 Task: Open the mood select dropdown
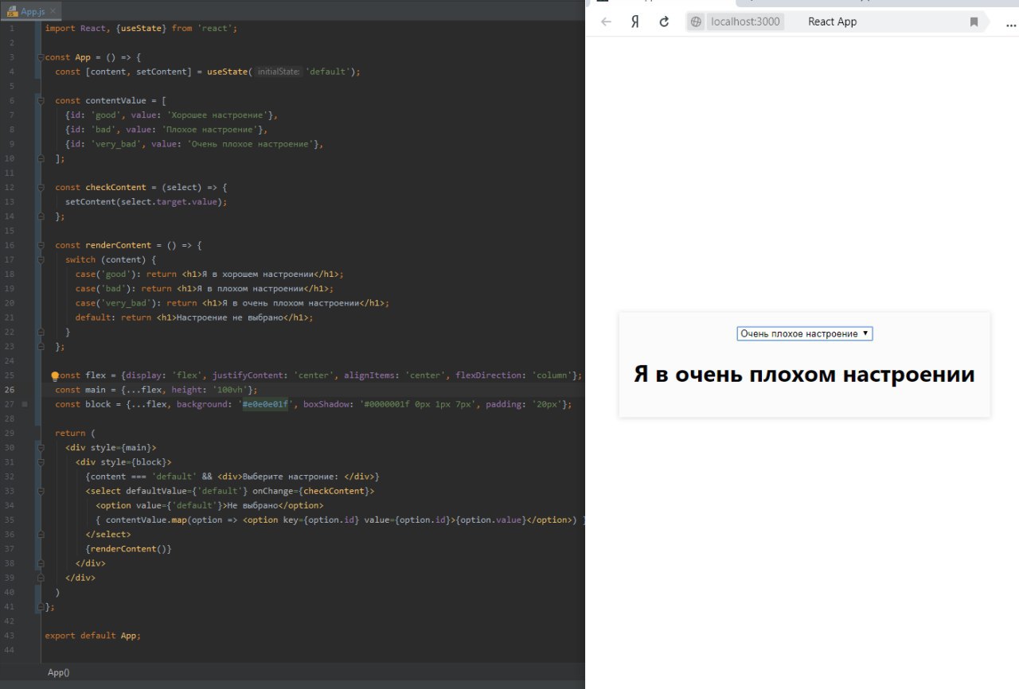(804, 334)
